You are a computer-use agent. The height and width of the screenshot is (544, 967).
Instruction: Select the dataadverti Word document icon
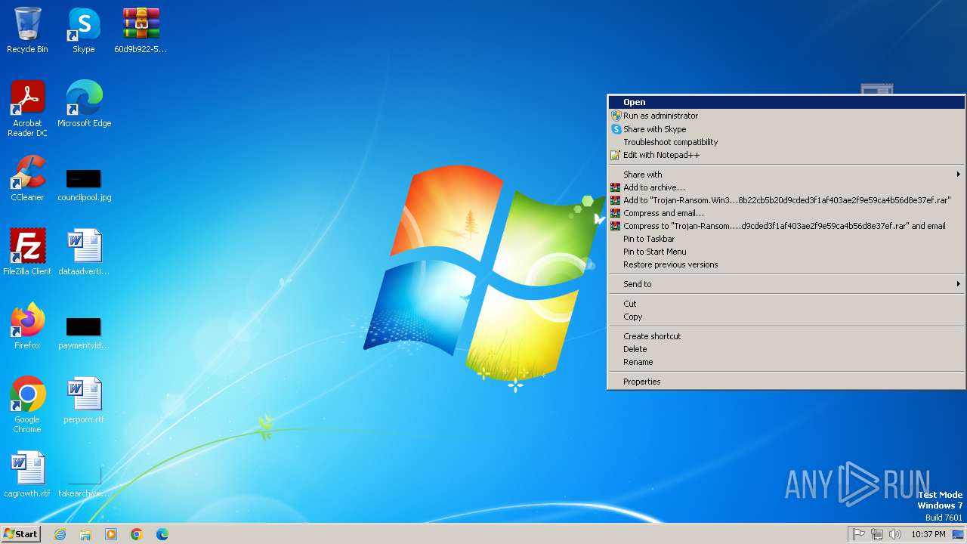pos(84,252)
